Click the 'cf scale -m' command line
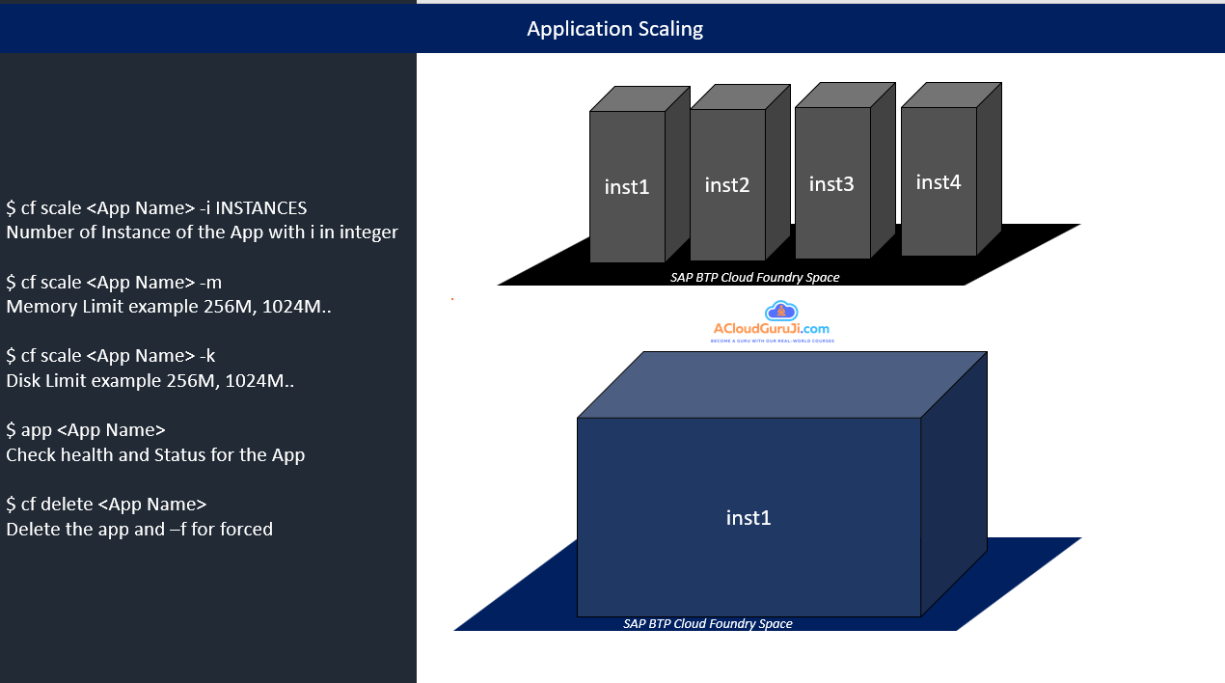The width and height of the screenshot is (1225, 683). [114, 282]
